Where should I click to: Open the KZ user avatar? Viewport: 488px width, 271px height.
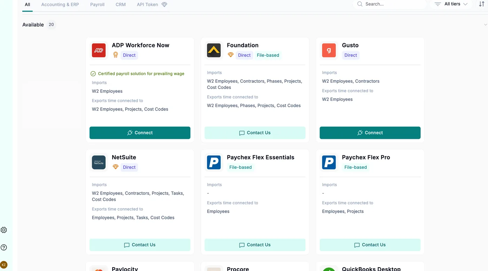pos(4,265)
